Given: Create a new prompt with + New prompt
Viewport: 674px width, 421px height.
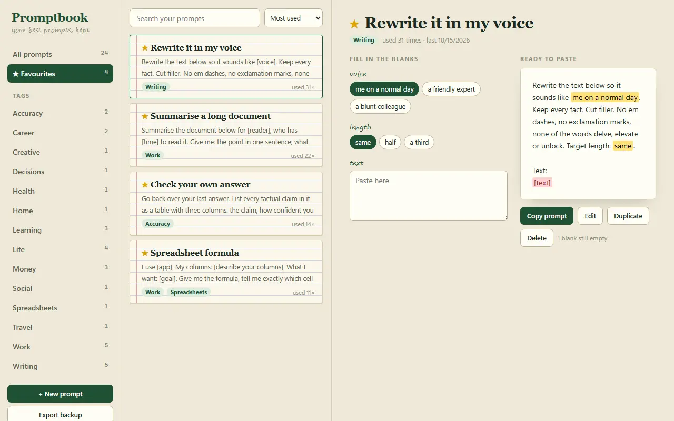Looking at the screenshot, I should pos(60,394).
